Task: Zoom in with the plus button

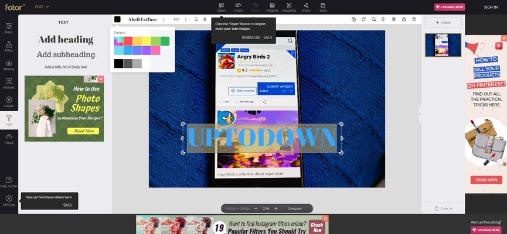Action: (x=276, y=208)
